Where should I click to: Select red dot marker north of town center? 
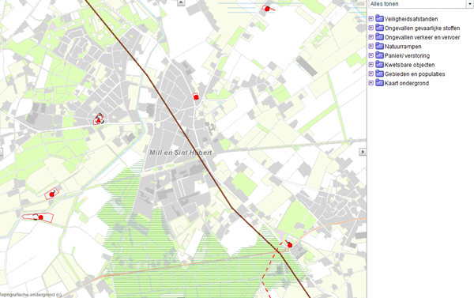pos(196,97)
